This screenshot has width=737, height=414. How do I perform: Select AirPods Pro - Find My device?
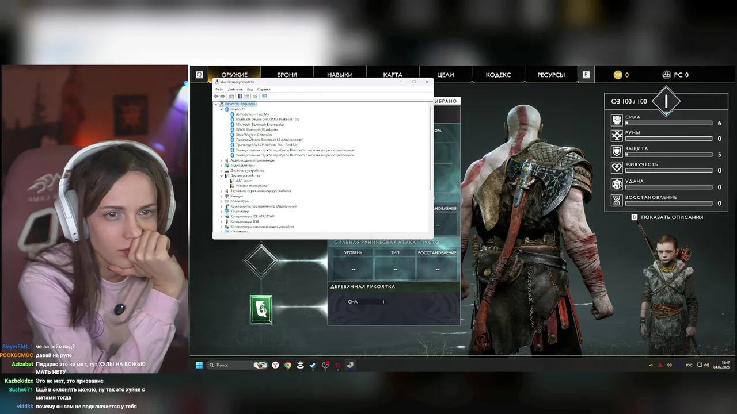point(252,114)
